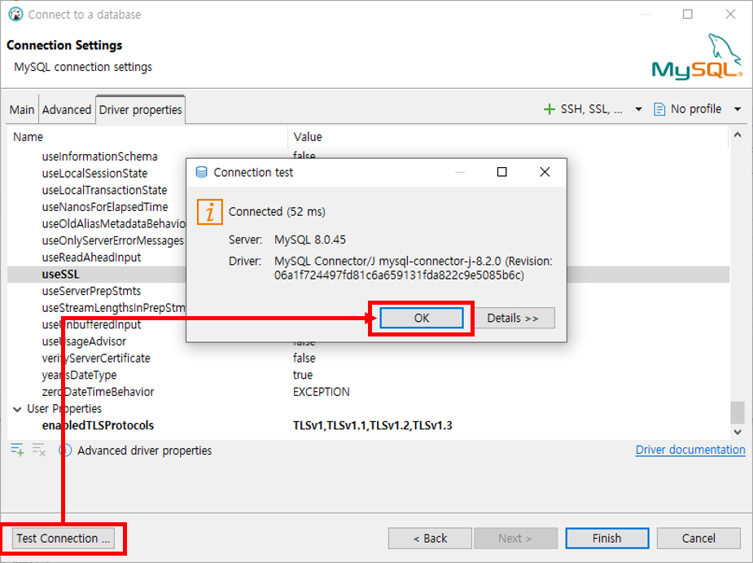Click the MySQL 8.0.45 server text
This screenshot has height=563, width=753.
310,240
